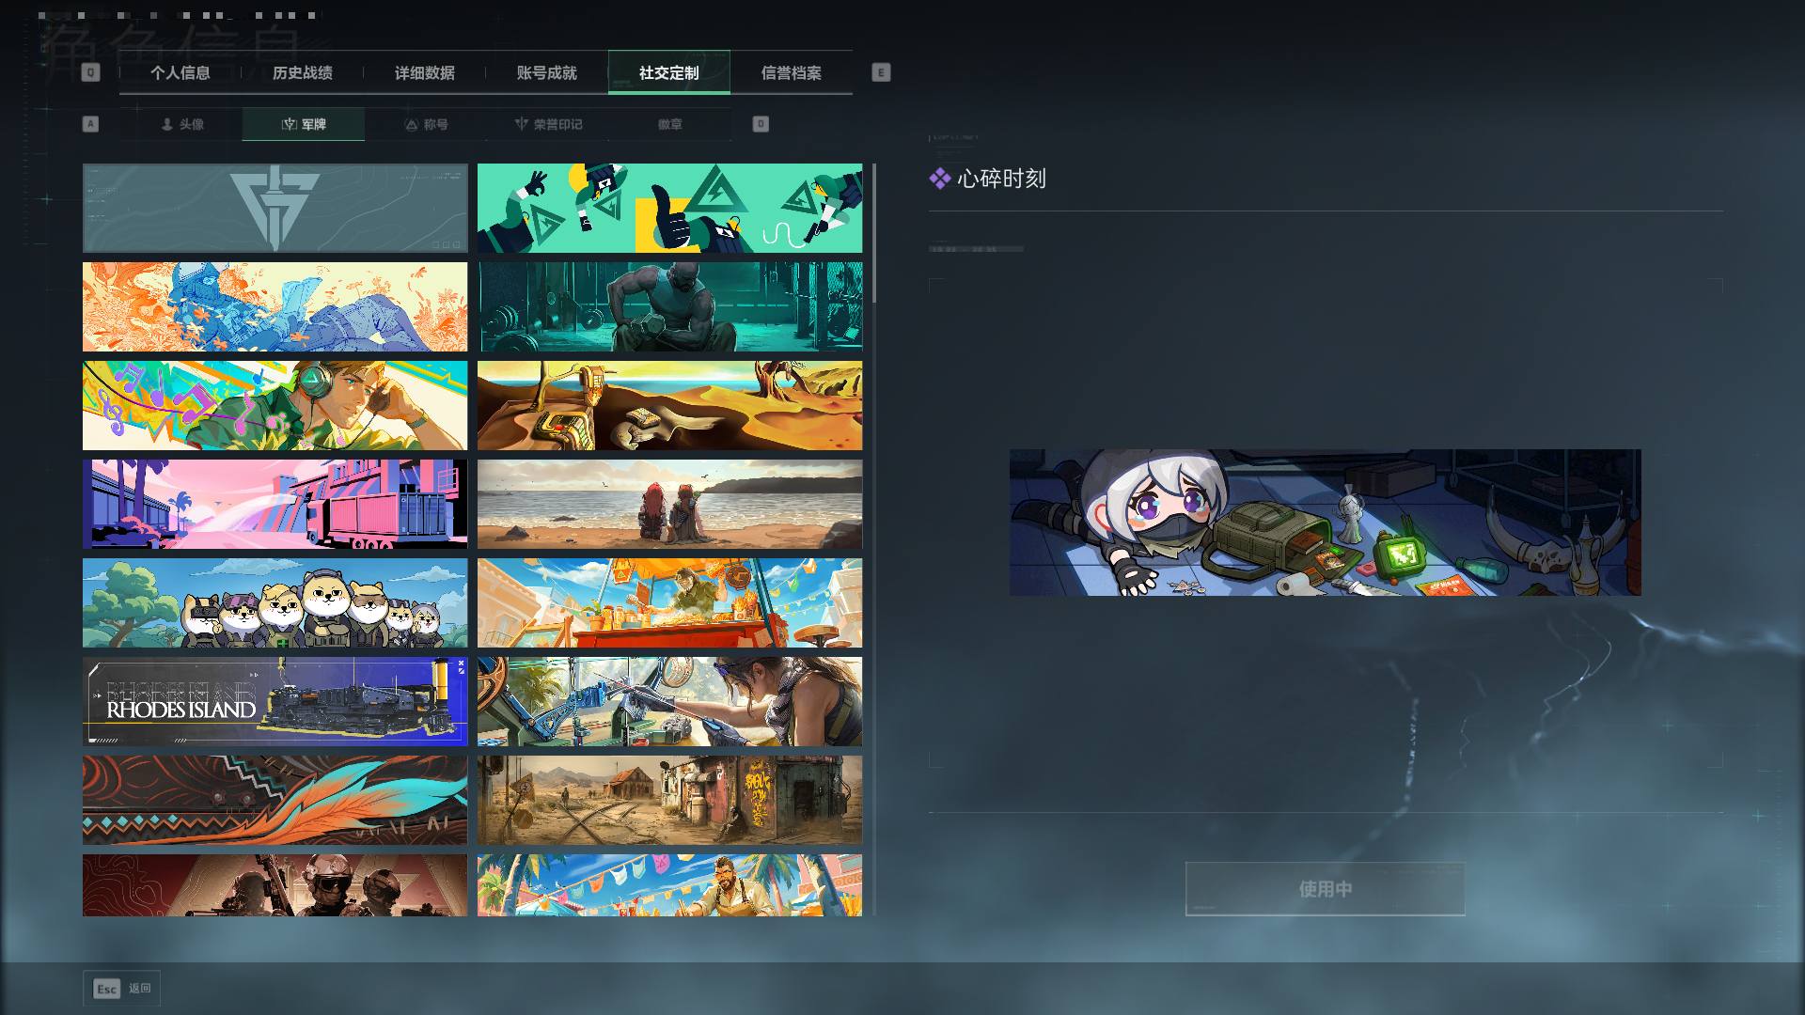
Task: Pick the pink shipping container banner
Action: (x=275, y=505)
